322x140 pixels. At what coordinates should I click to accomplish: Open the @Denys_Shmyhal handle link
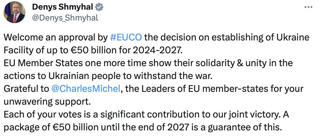65,18
